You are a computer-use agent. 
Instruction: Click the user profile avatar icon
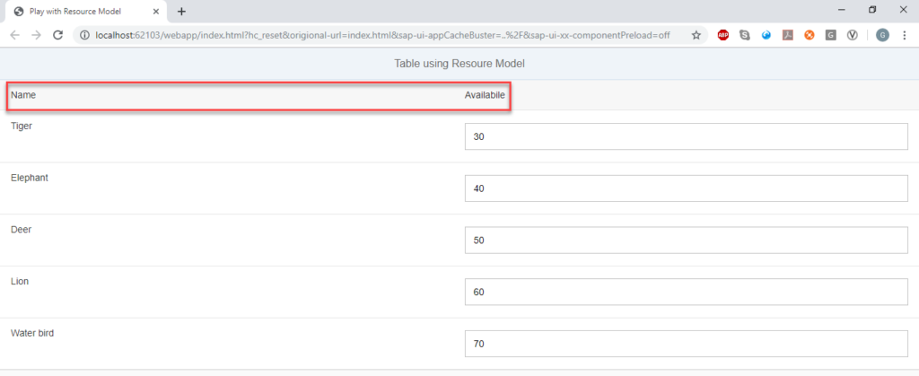click(882, 35)
